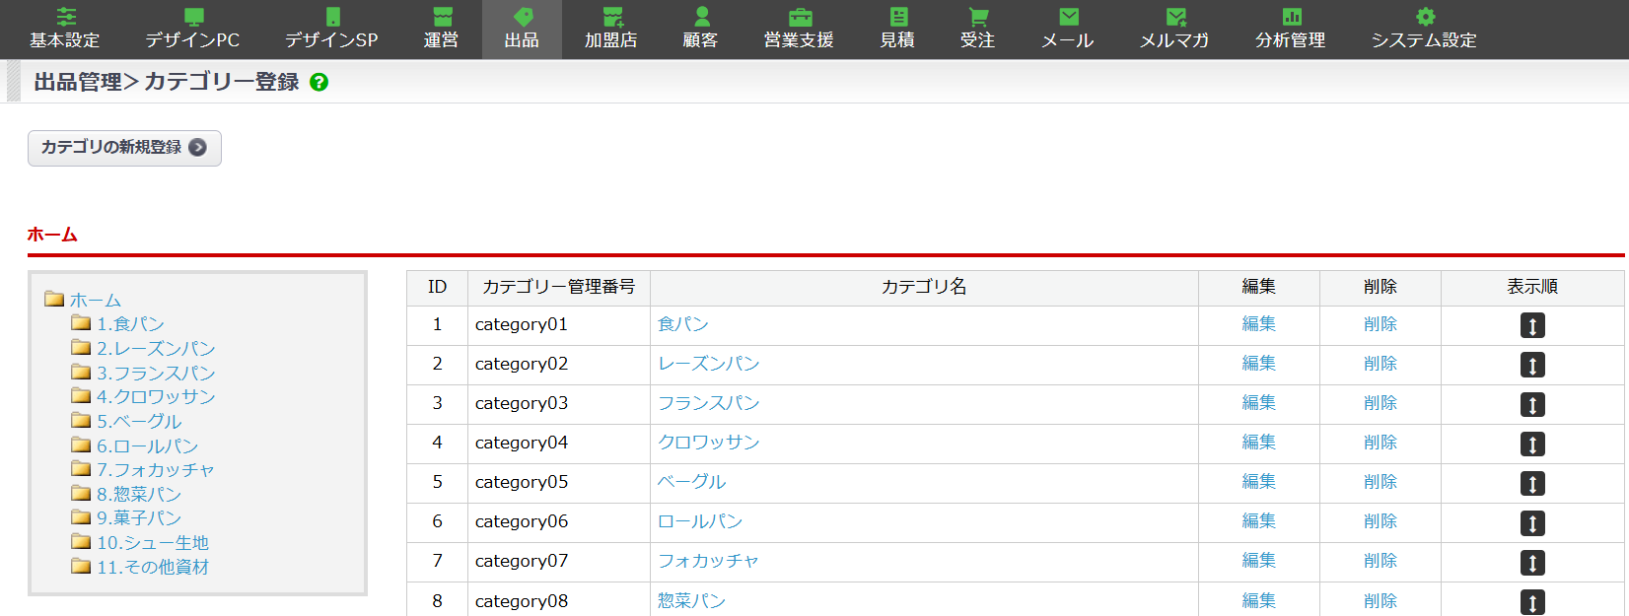The height and width of the screenshot is (616, 1629).
Task: Click sort order arrow for ロールパン row
Action: (x=1532, y=522)
